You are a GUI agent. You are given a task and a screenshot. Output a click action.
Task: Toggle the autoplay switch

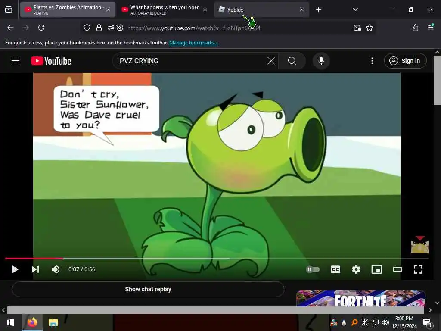pyautogui.click(x=313, y=269)
